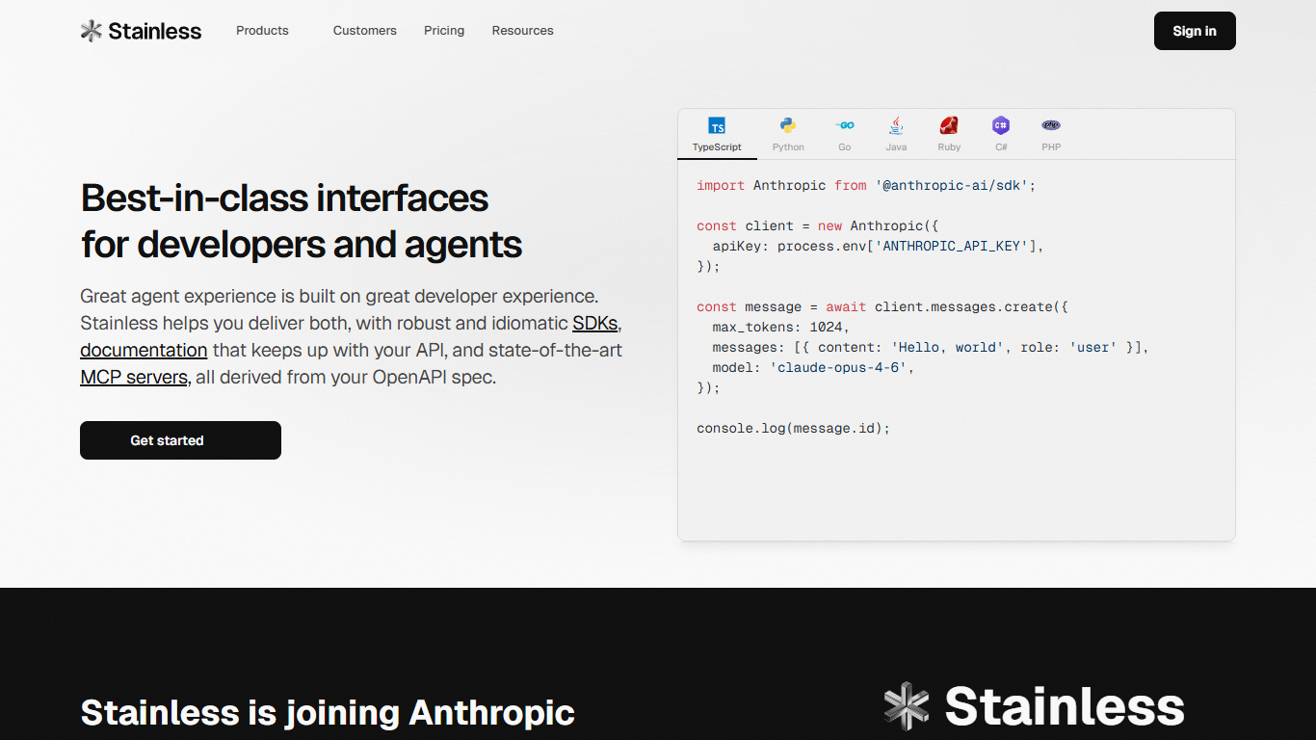Click the Get started button

(x=180, y=440)
